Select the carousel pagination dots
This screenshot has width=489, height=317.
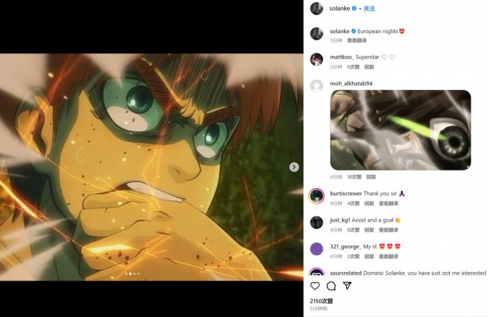133,274
